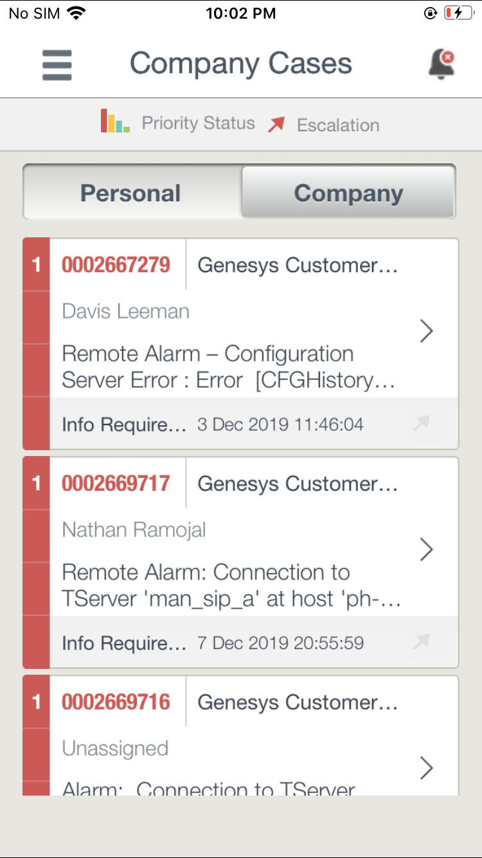Viewport: 482px width, 858px height.
Task: Tap red priority 1 badge on first case
Action: [37, 265]
